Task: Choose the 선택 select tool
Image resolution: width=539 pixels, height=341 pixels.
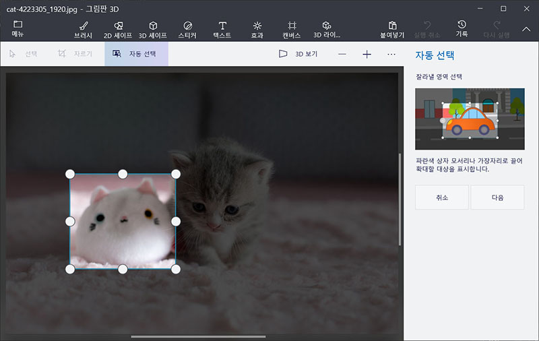Action: coord(24,54)
